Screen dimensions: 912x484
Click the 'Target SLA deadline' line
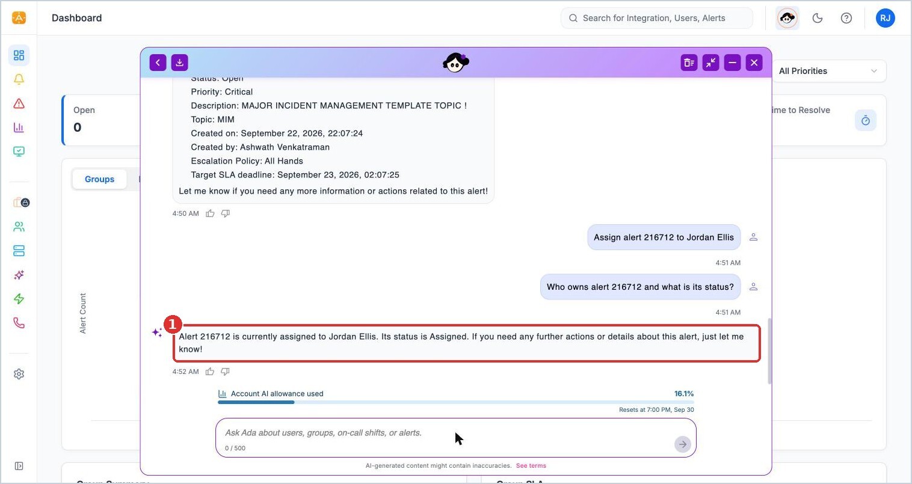[295, 175]
